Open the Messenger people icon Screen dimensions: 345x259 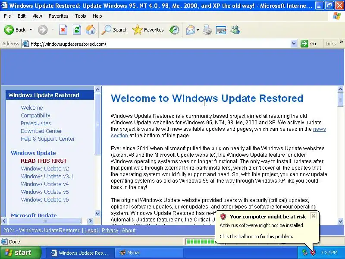tap(235, 30)
